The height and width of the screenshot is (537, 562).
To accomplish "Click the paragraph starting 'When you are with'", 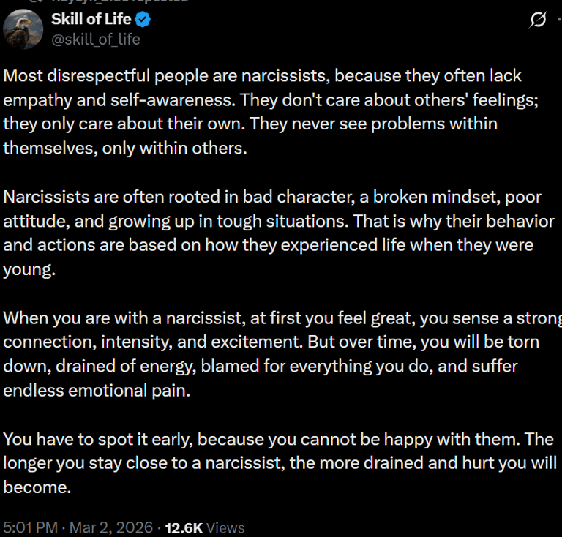I will pos(282,354).
